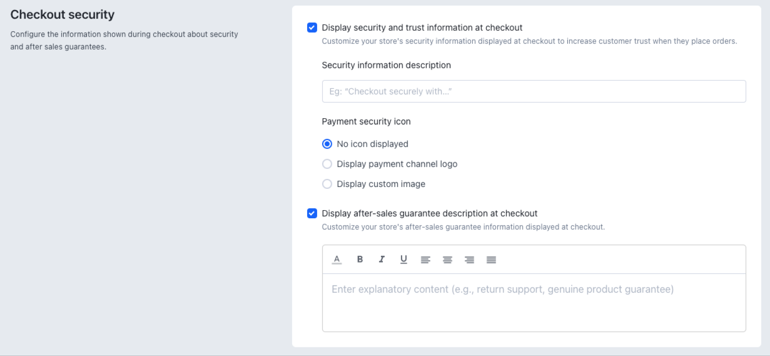This screenshot has height=356, width=770.
Task: Justify text in the editor
Action: [x=491, y=260]
